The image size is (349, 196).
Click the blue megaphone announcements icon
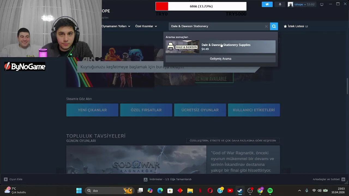tap(267, 4)
